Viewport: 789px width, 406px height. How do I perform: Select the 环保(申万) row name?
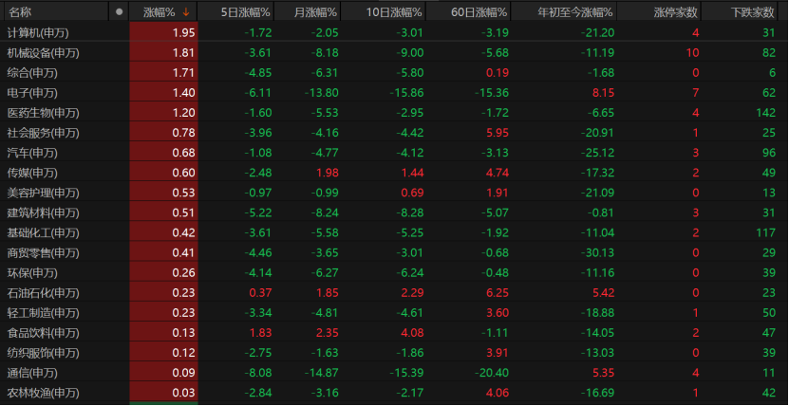tap(32, 273)
